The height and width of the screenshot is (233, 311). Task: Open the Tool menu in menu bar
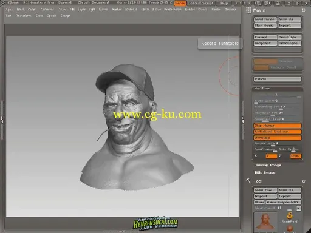point(9,16)
